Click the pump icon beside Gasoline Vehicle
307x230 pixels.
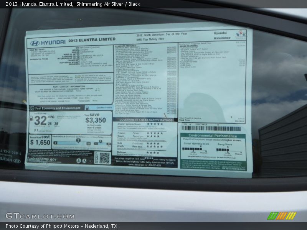pos(87,108)
